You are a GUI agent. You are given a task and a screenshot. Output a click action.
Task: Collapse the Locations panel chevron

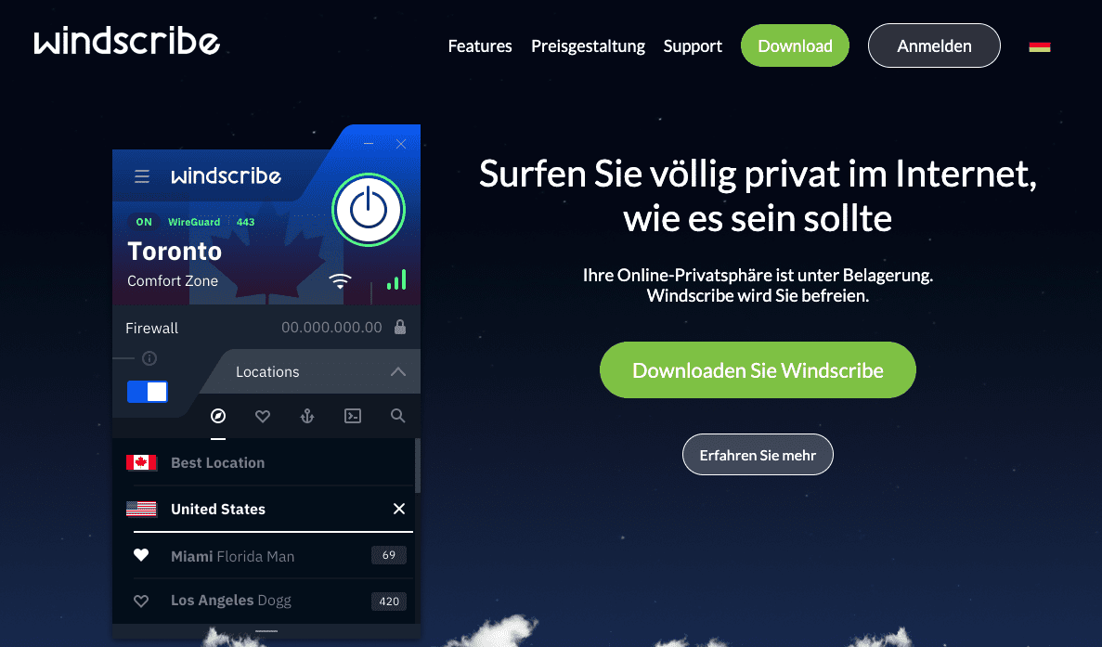(397, 371)
